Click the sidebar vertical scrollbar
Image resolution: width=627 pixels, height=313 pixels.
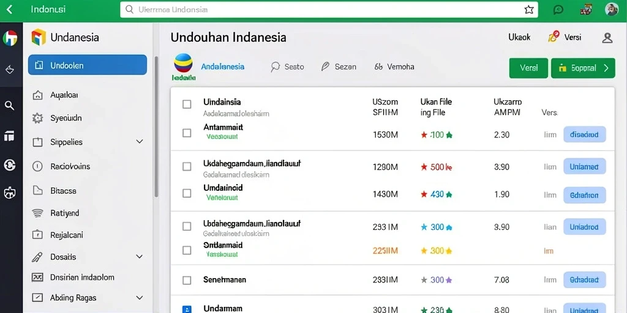[156, 126]
